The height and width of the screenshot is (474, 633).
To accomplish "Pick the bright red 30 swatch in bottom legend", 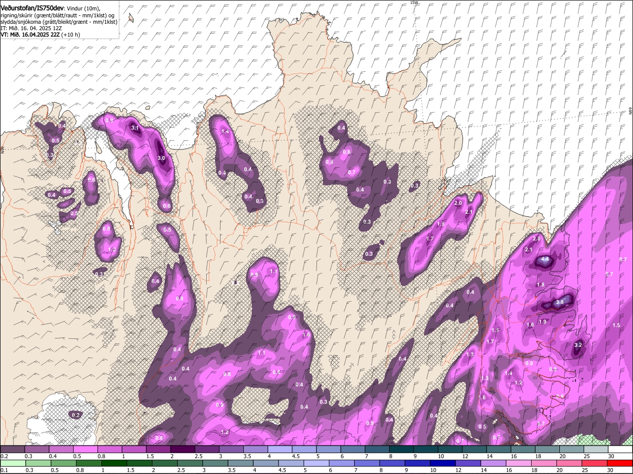I will 621,463.
